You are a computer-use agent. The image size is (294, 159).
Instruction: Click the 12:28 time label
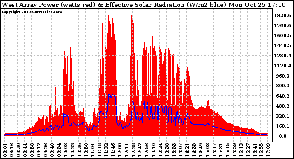click(133, 150)
